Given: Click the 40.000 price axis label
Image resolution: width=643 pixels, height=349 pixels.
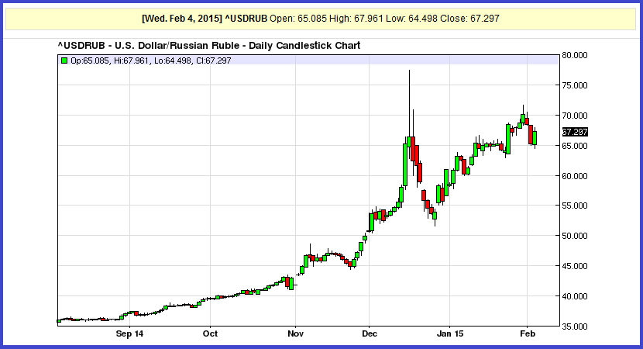Looking at the screenshot, I should (575, 296).
